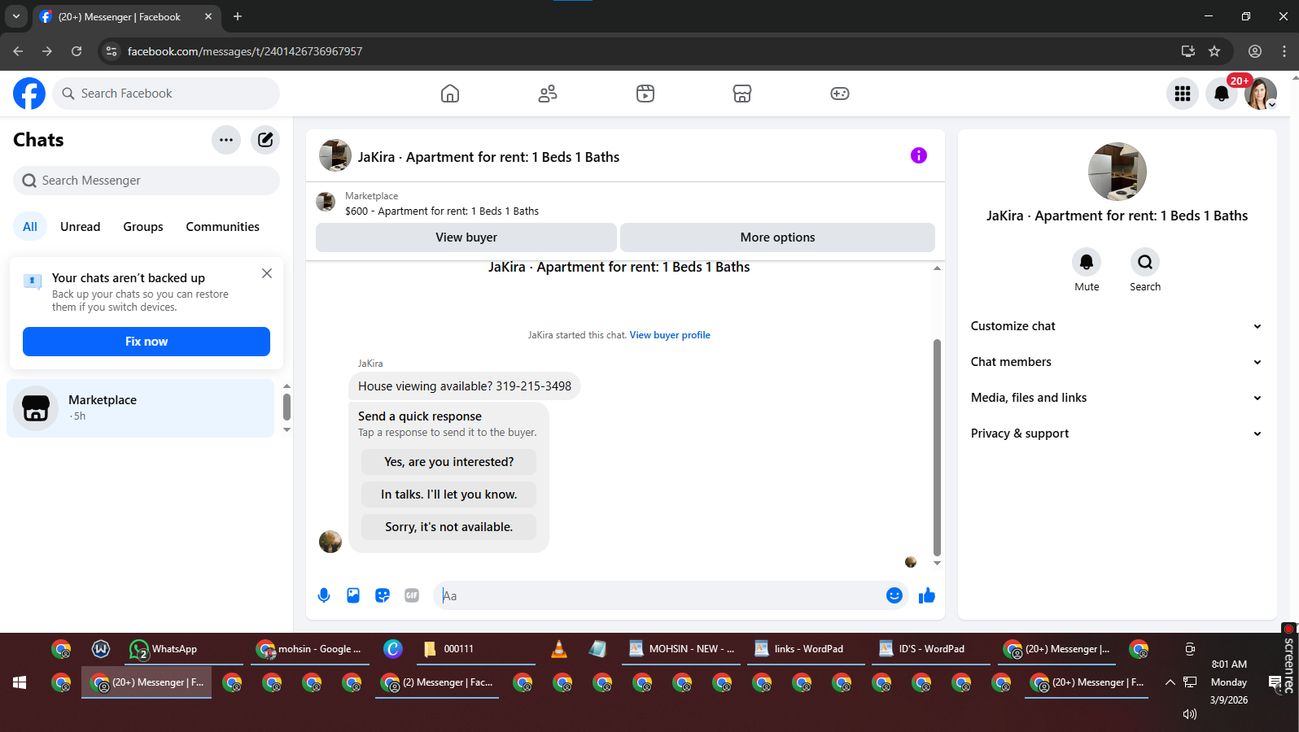Open the Facebook menu grid icon
This screenshot has height=732, width=1299.
[x=1183, y=94]
